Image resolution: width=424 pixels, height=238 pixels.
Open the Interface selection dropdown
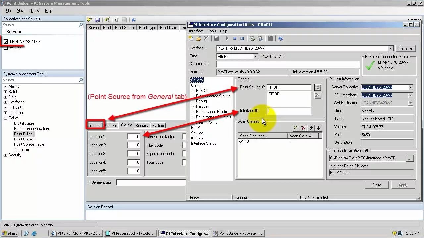[x=391, y=48]
